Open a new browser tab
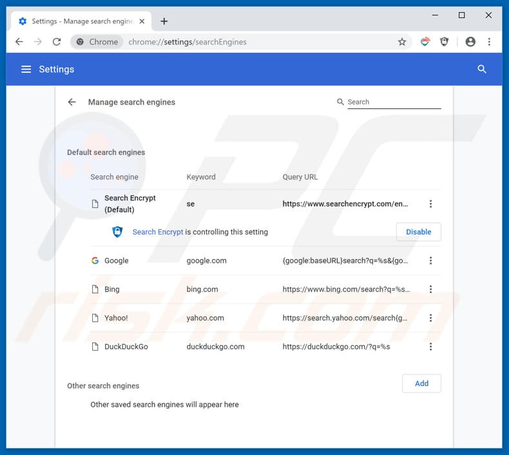509x455 pixels. 164,21
